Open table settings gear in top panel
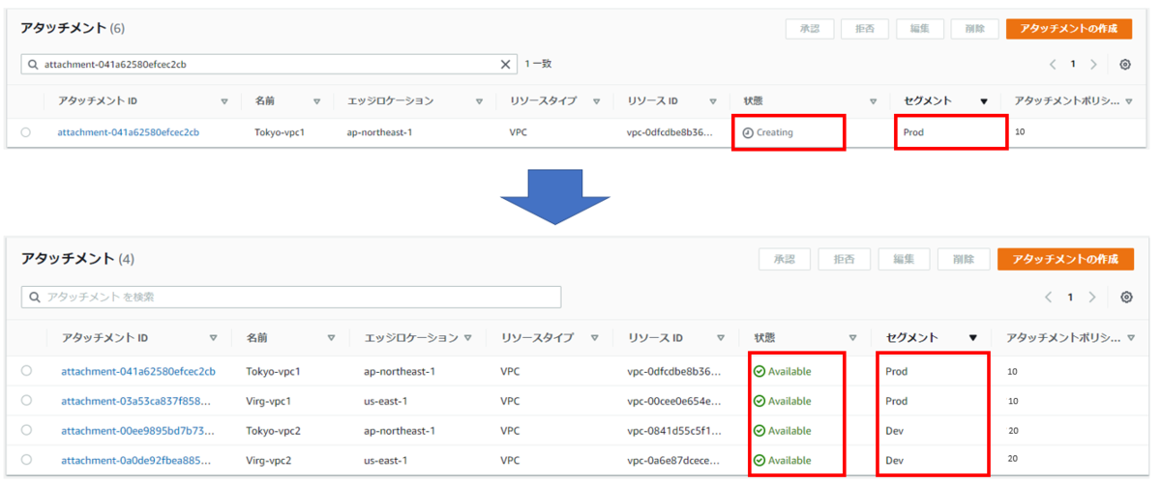This screenshot has width=1161, height=484. tap(1125, 65)
